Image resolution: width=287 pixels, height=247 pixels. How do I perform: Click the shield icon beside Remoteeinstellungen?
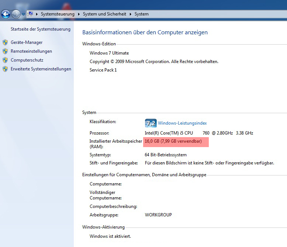click(5, 51)
